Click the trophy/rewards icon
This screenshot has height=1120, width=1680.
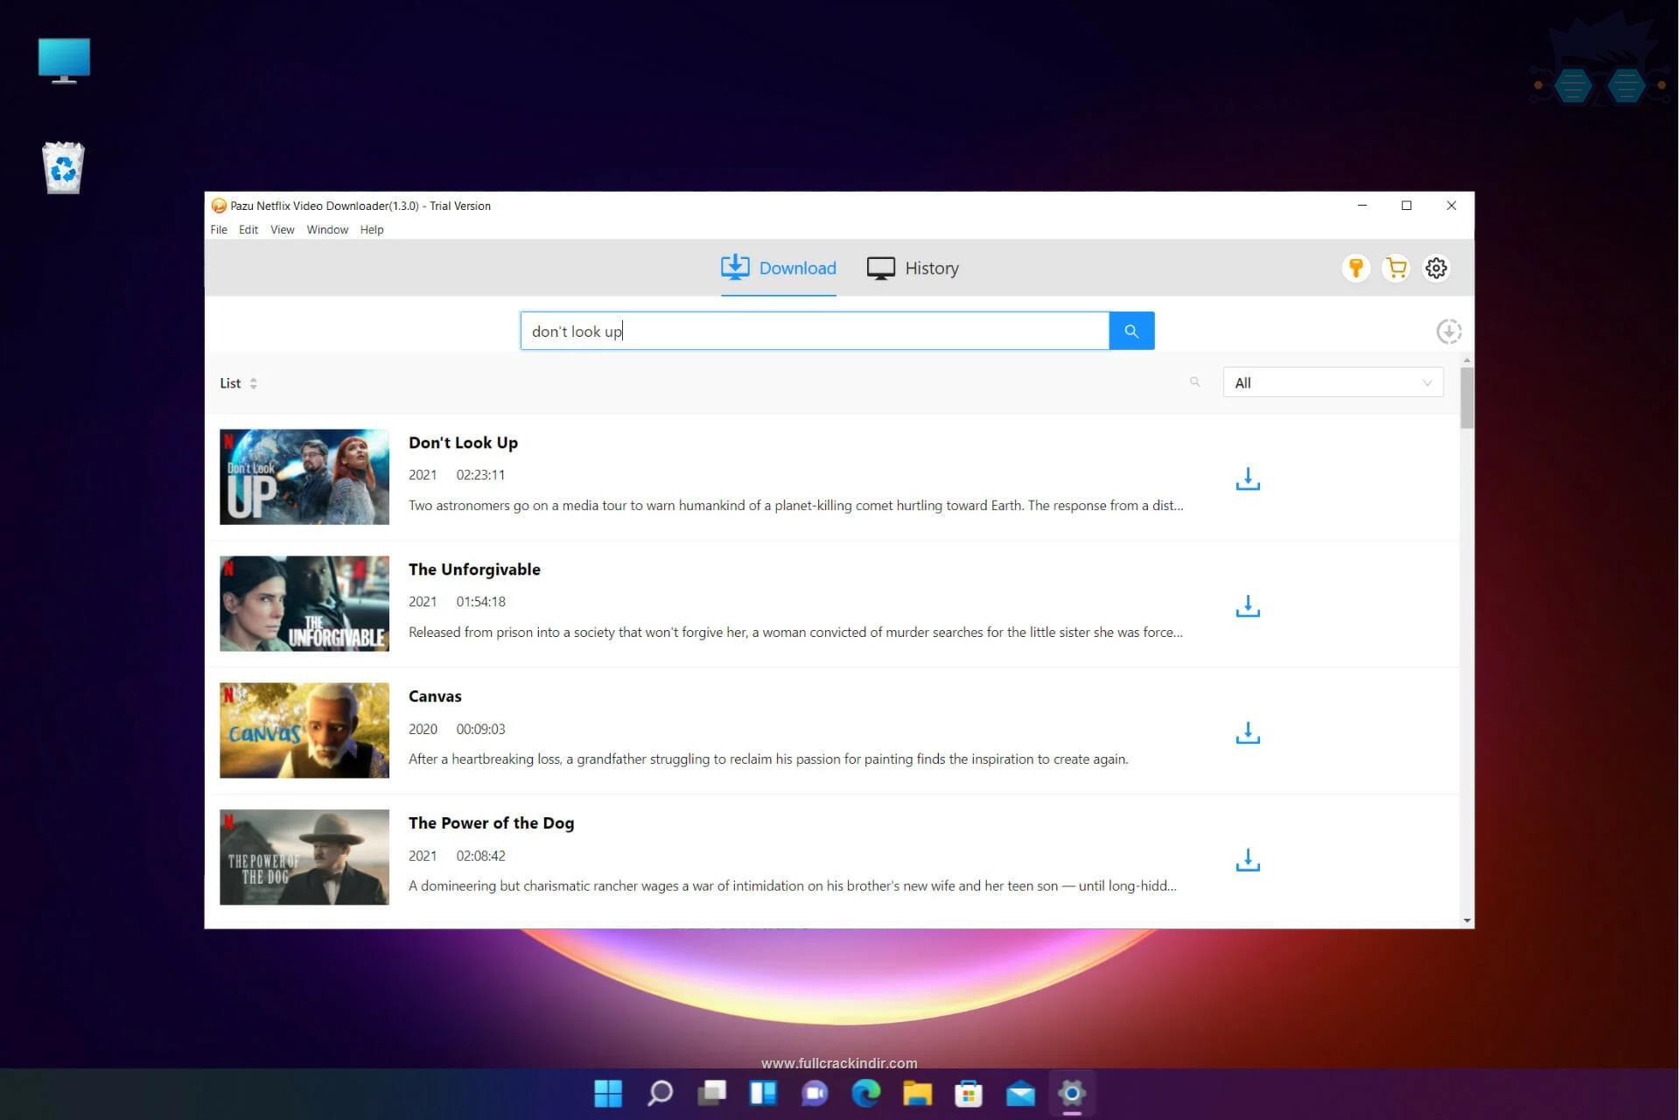[x=1355, y=268]
